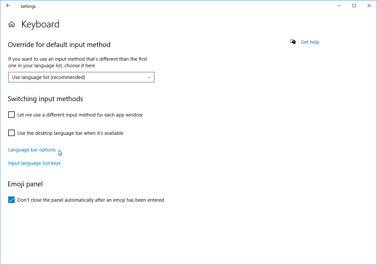Click the Override for default input method heading
Image resolution: width=377 pixels, height=265 pixels.
pos(59,45)
